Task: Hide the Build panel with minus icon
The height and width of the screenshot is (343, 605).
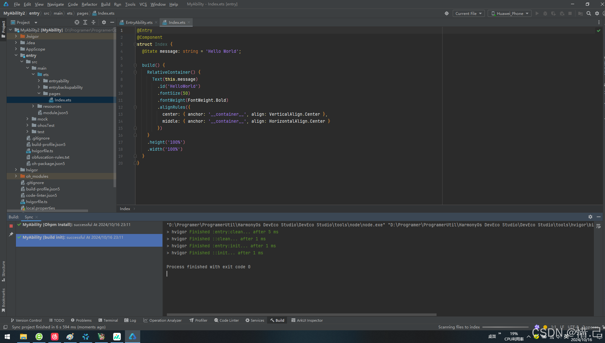Action: click(x=599, y=217)
